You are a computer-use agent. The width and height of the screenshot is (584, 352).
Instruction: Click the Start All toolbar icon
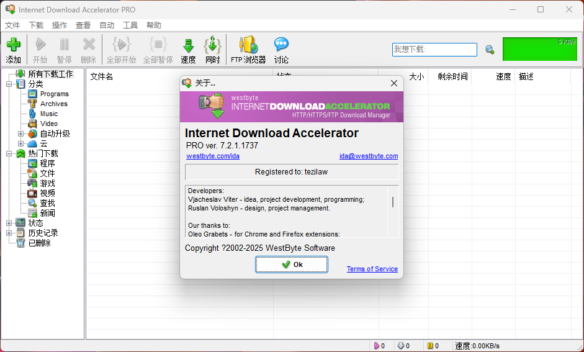tap(121, 45)
